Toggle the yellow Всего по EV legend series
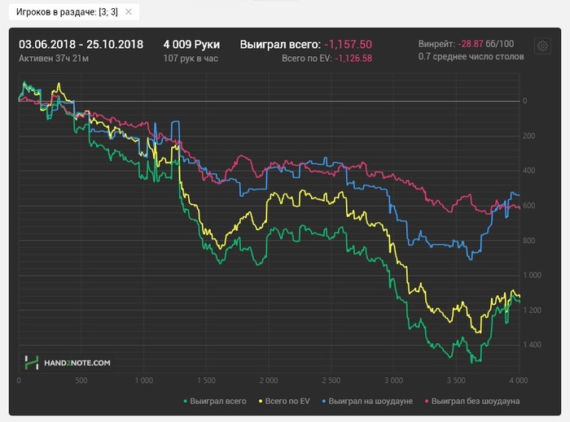The image size is (570, 422). point(284,402)
